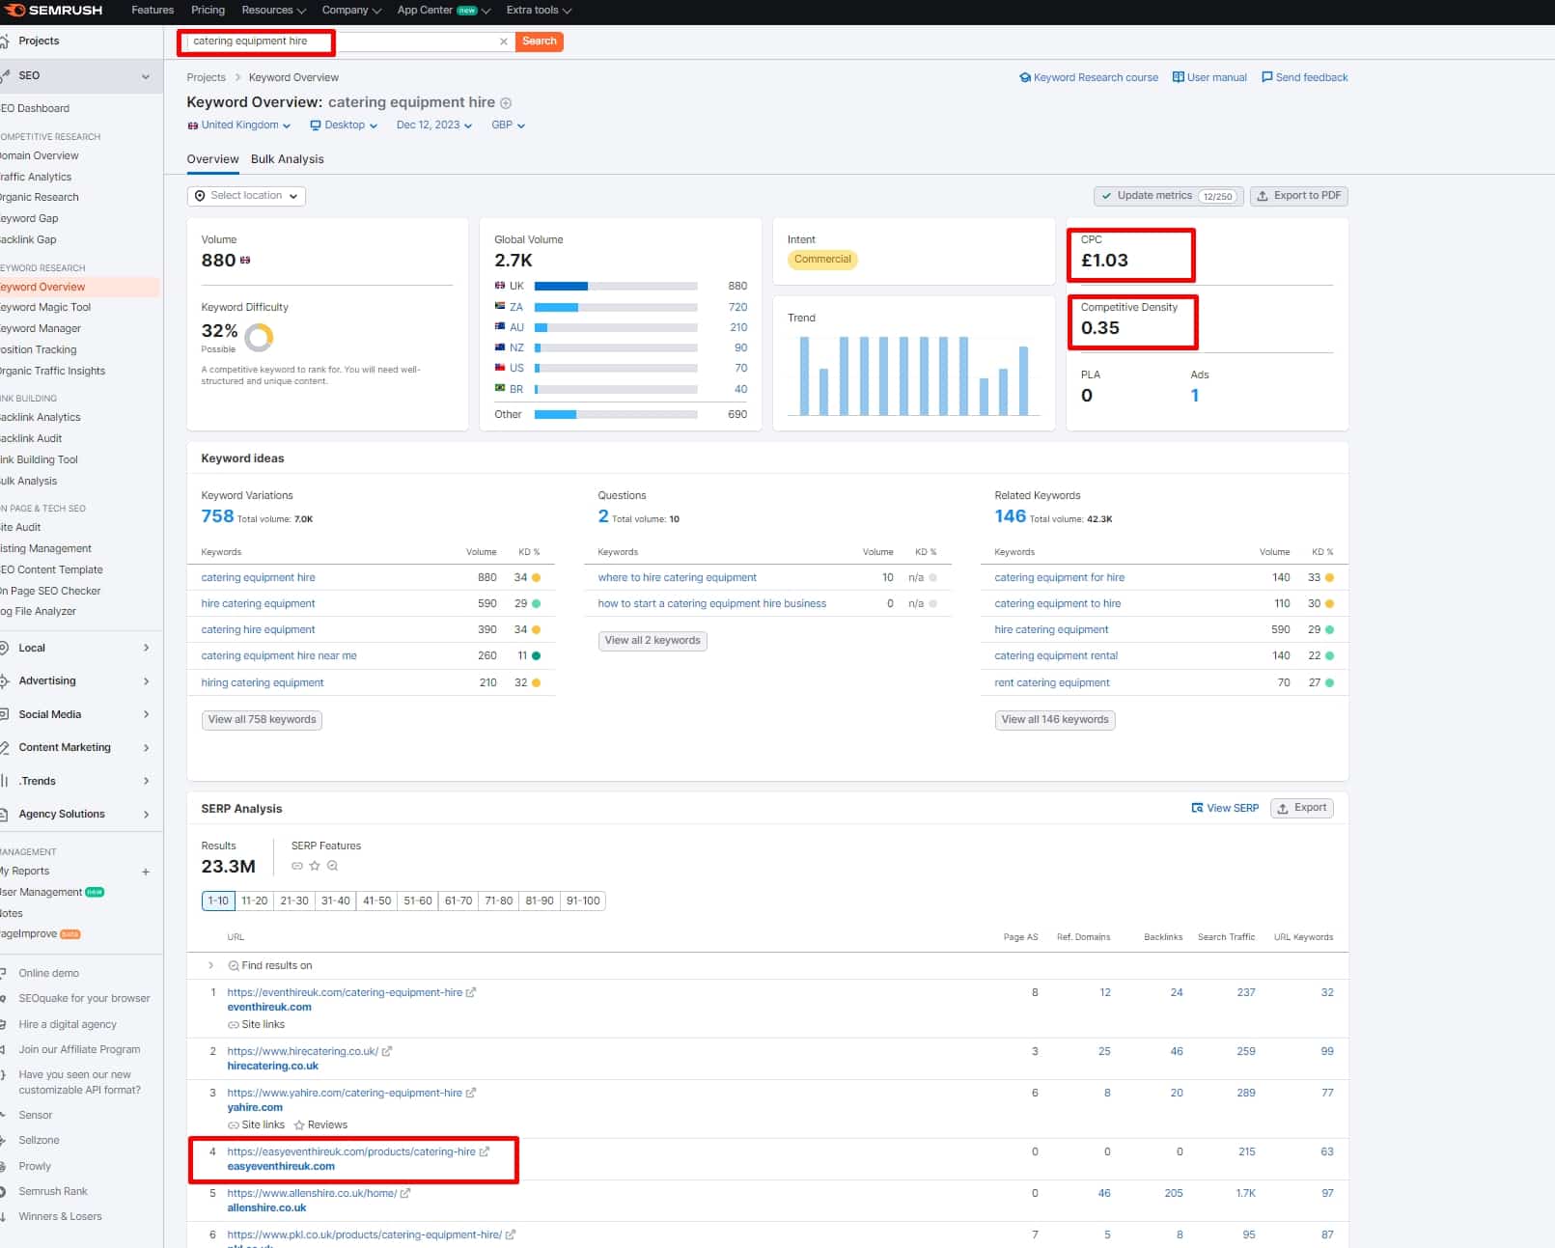Viewport: 1555px width, 1248px height.
Task: Click View all 2 keywords button
Action: [x=653, y=641]
